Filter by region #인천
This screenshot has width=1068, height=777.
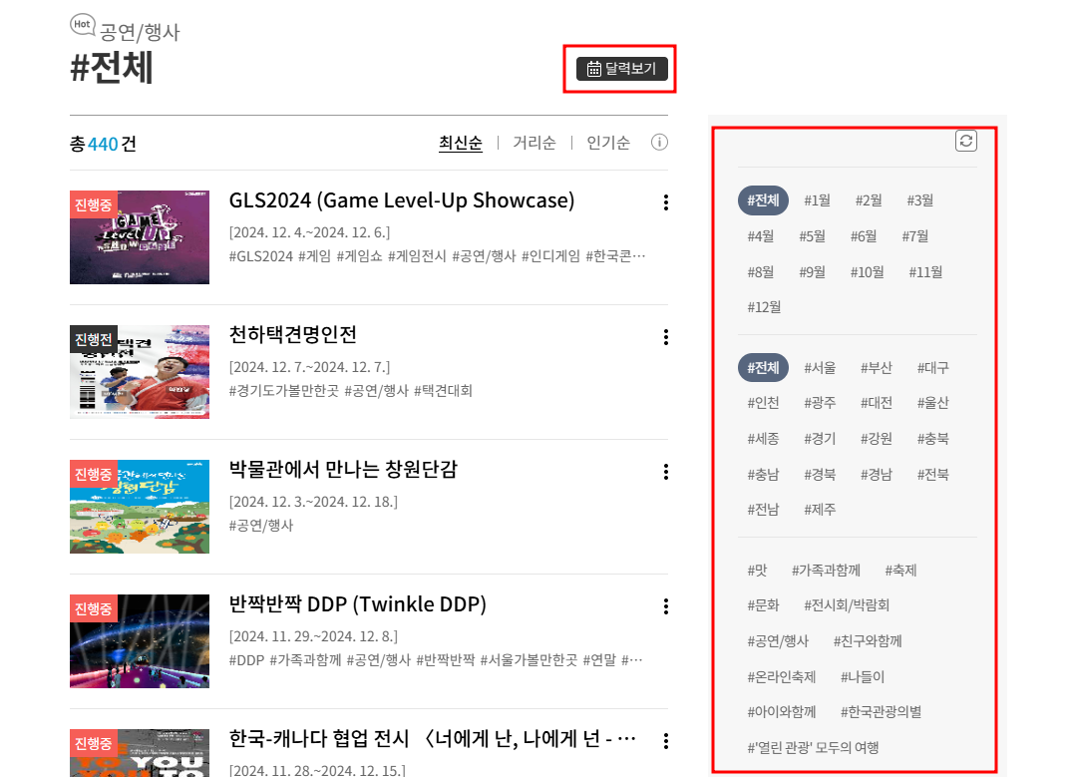tap(764, 403)
